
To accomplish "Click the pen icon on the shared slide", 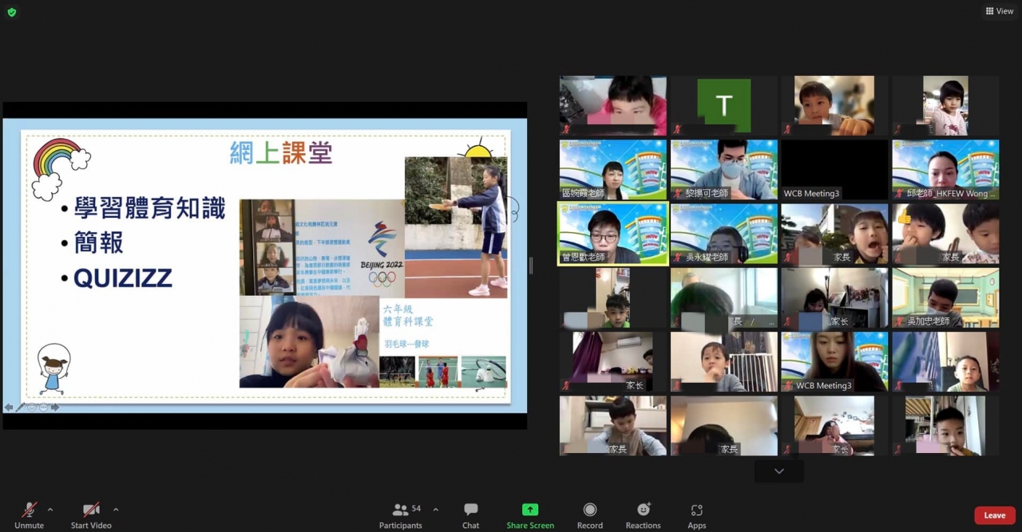I will click(21, 408).
